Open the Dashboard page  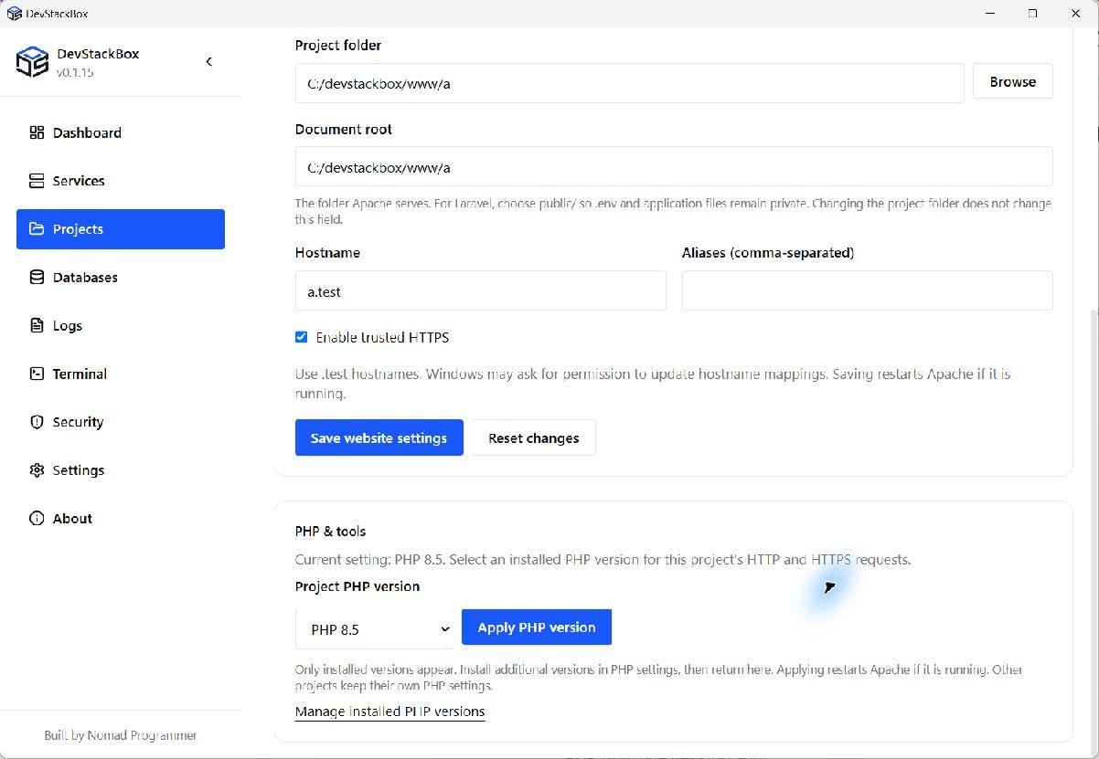[x=121, y=132]
